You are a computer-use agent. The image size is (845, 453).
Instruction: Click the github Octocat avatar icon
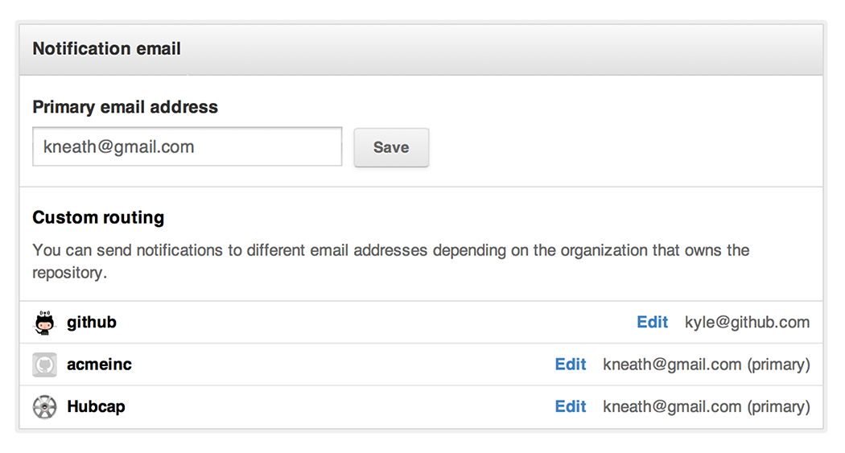pyautogui.click(x=44, y=323)
